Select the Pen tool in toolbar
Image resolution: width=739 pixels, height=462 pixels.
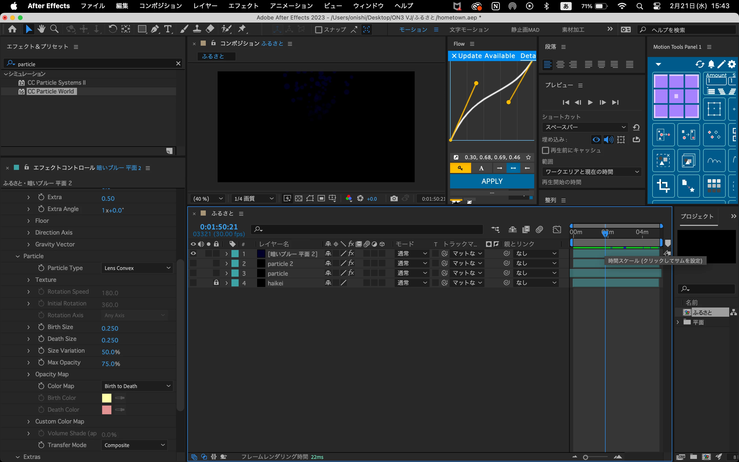coord(155,29)
